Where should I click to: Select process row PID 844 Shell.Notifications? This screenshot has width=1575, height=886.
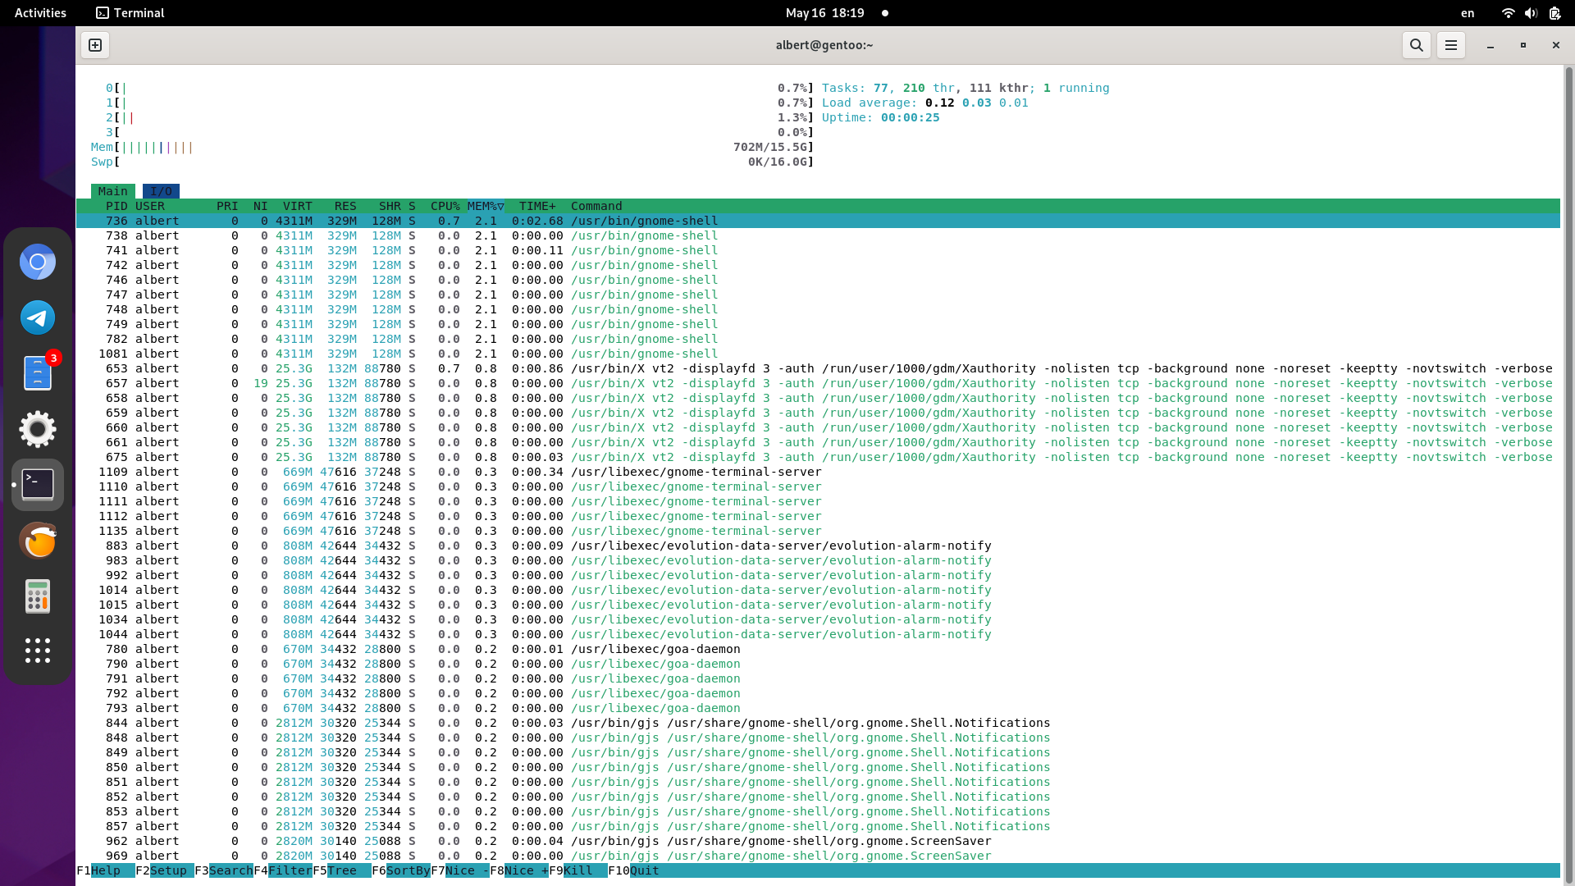click(818, 723)
